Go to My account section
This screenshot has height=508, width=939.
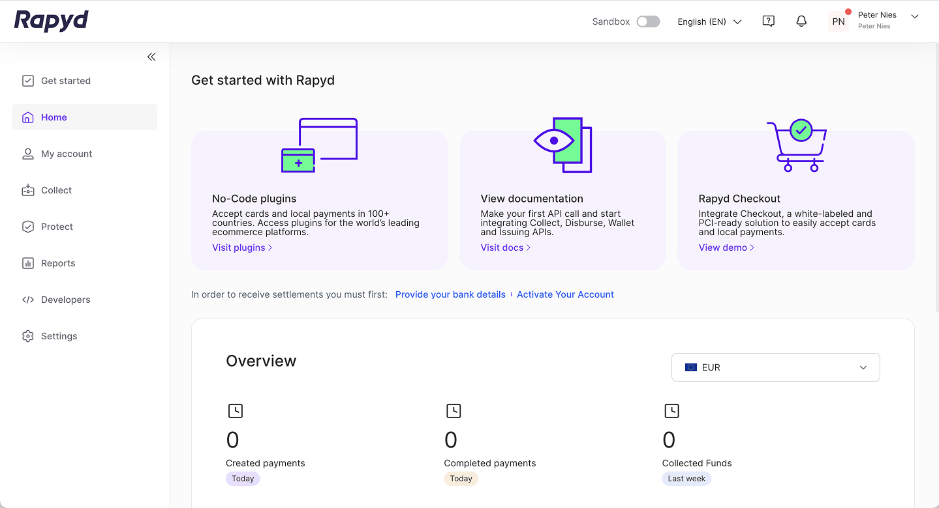(85, 154)
